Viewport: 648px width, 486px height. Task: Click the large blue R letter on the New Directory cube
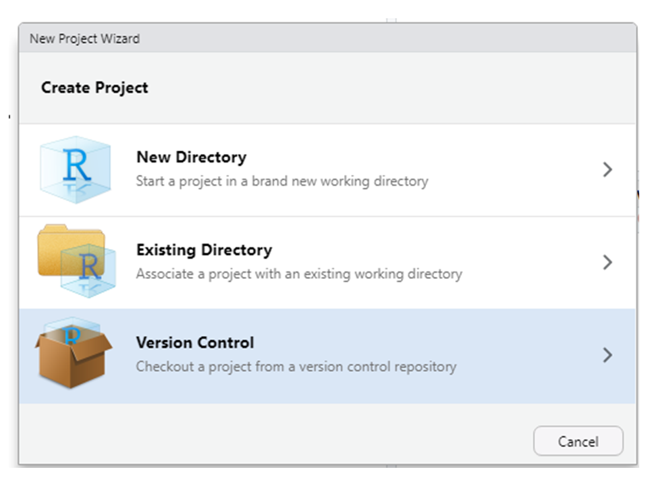pos(76,165)
